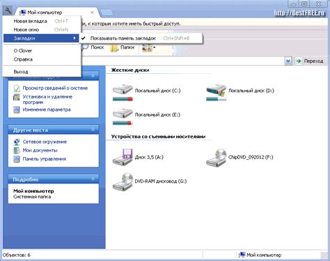This screenshot has height=261, width=330.
Task: Collapse the Другие места panel
Action: 93,129
